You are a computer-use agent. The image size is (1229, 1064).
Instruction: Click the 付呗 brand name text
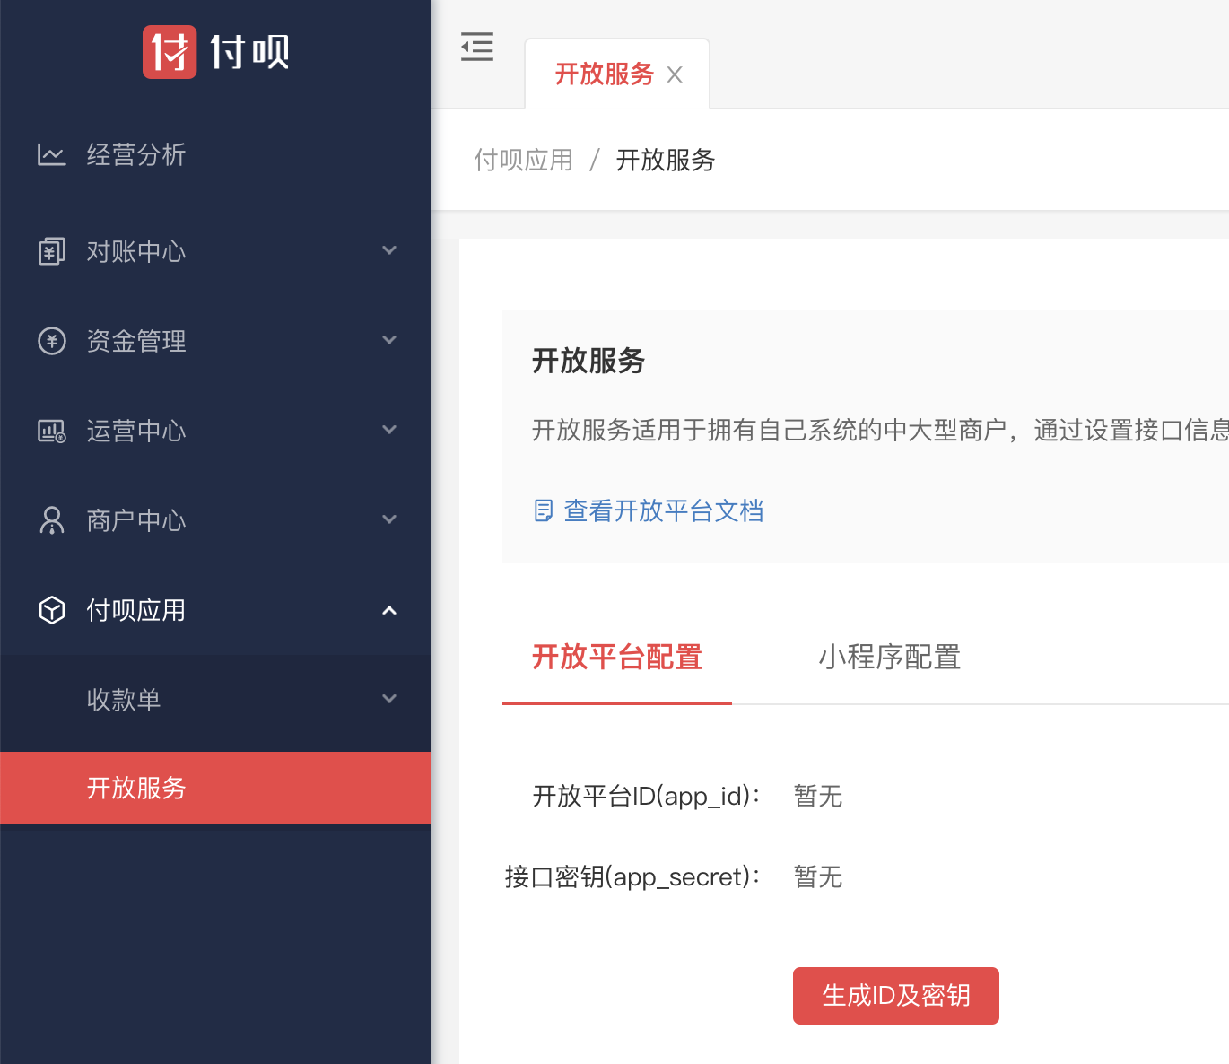click(x=249, y=52)
